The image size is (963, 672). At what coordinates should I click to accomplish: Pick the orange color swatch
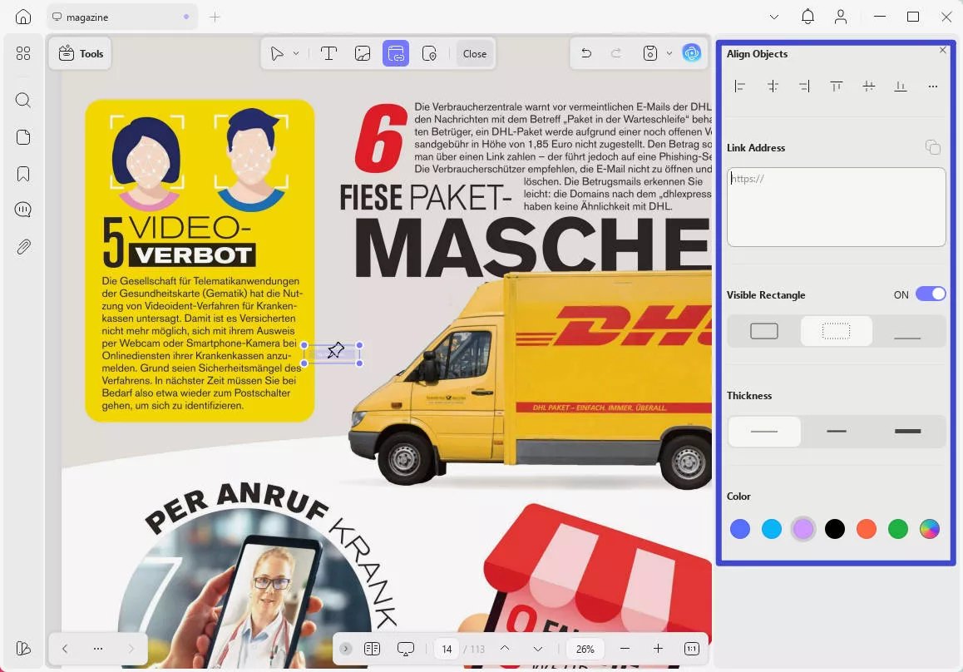(867, 529)
